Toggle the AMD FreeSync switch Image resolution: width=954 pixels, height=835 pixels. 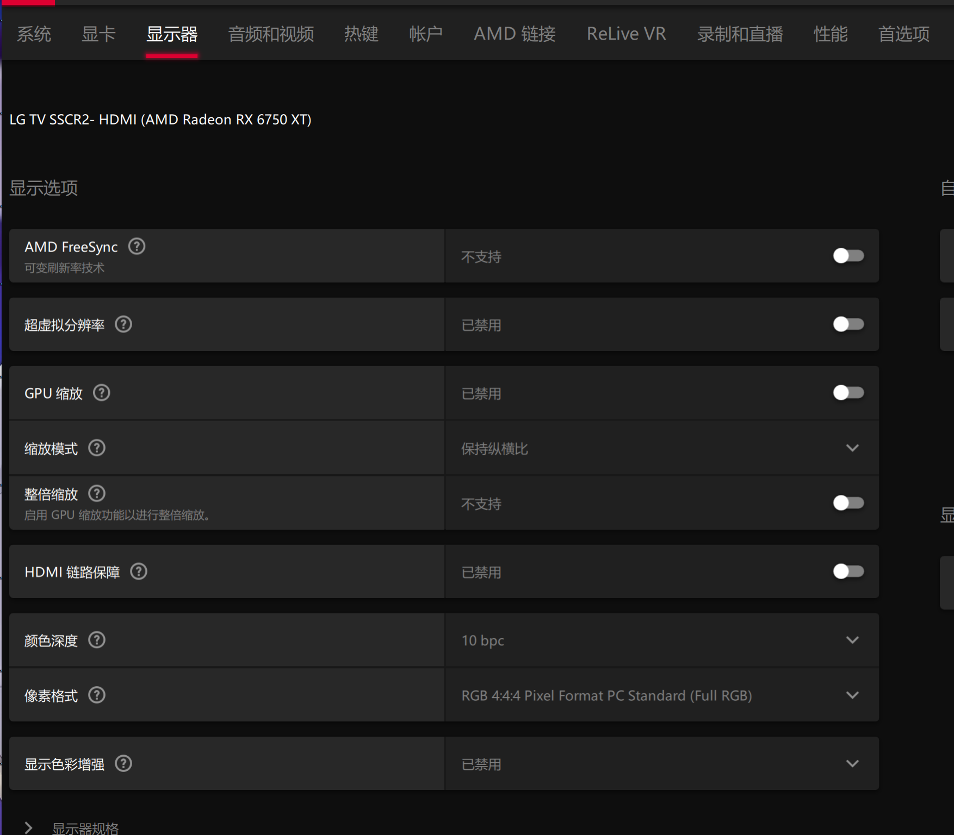pyautogui.click(x=848, y=256)
